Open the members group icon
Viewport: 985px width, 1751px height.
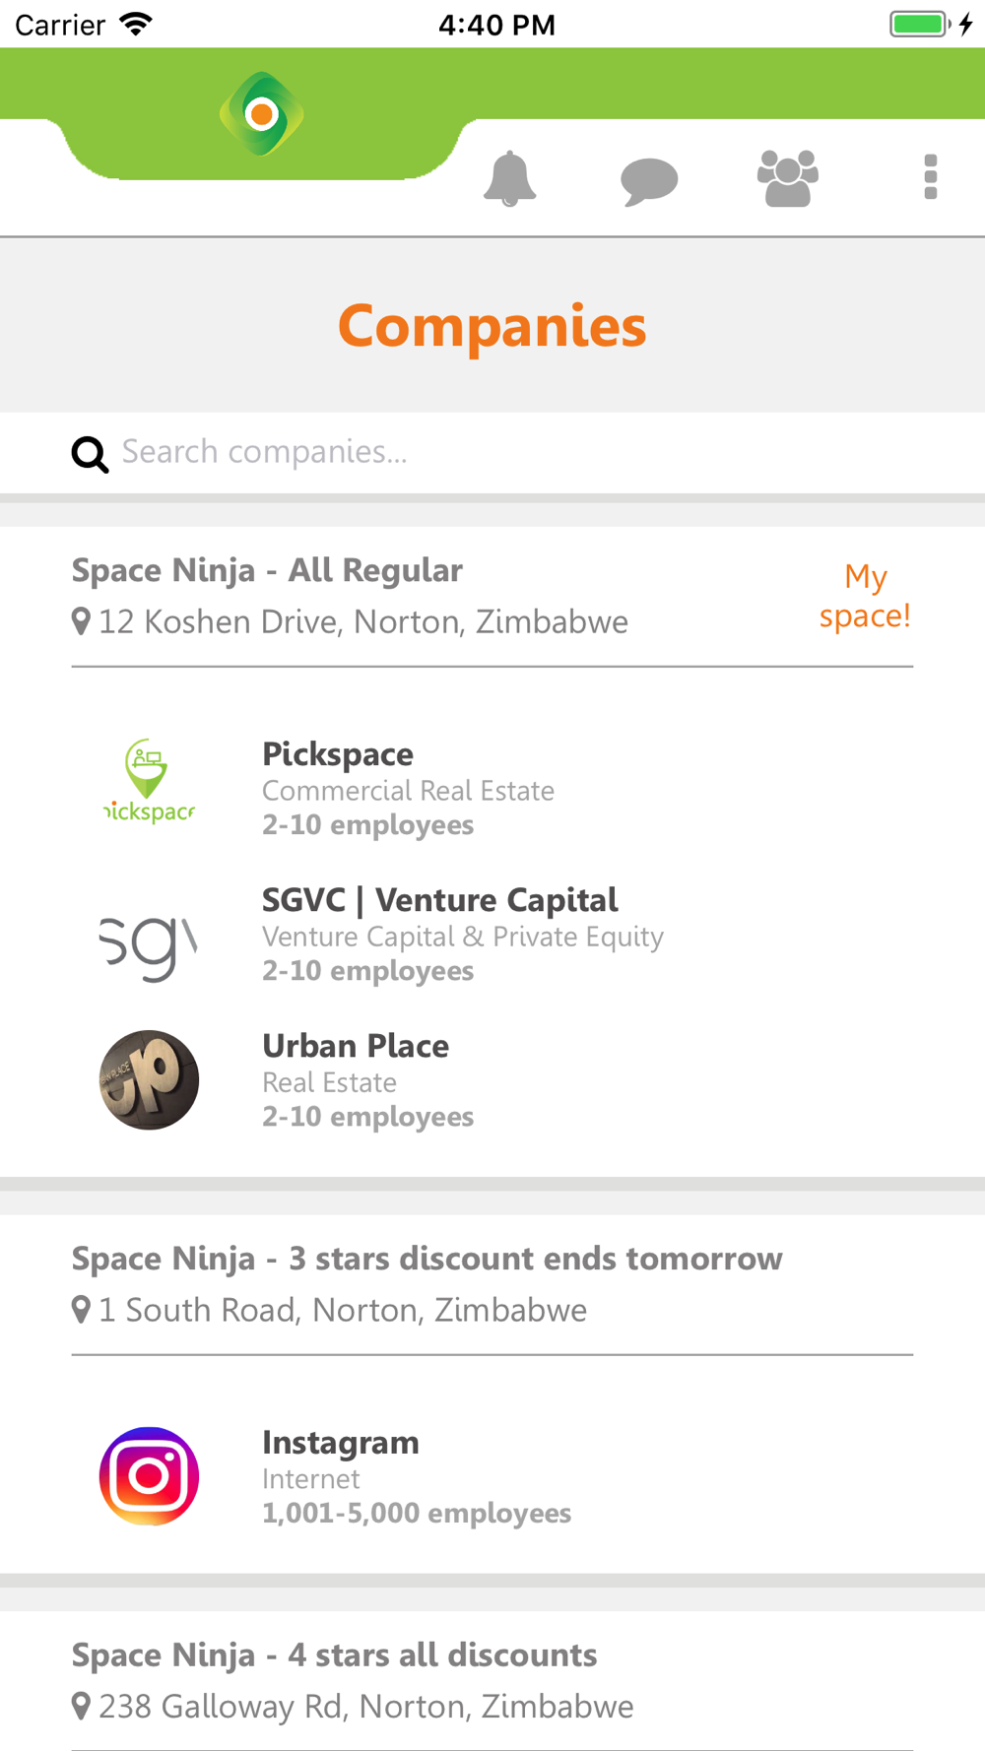788,178
